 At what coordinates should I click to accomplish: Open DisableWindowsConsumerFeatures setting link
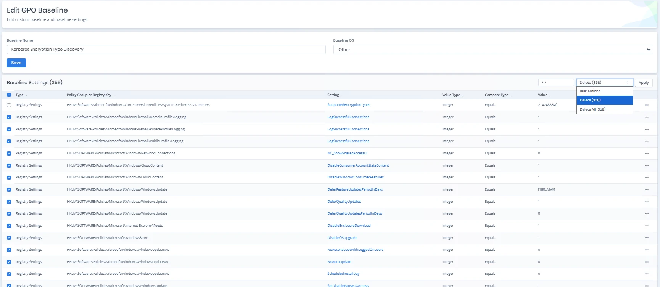click(356, 177)
